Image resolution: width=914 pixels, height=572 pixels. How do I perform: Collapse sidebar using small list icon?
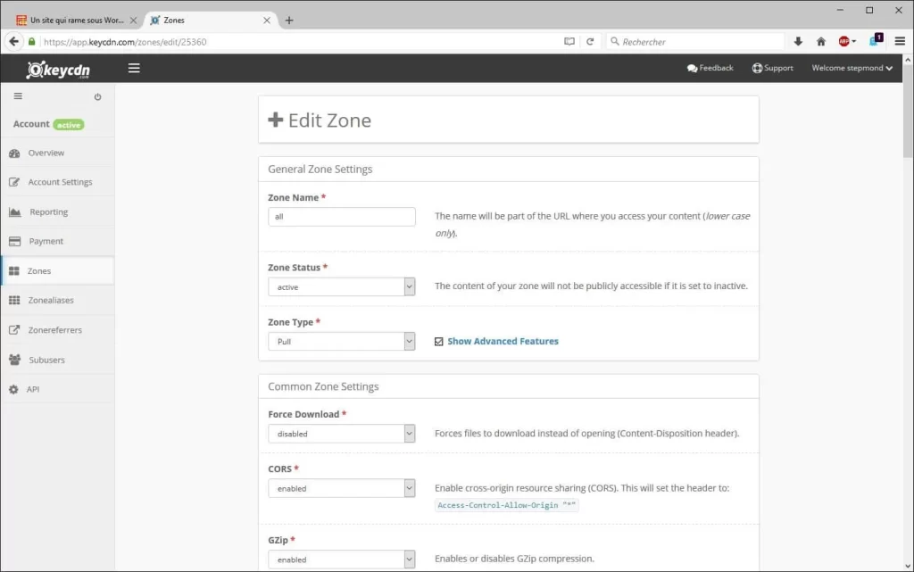18,96
